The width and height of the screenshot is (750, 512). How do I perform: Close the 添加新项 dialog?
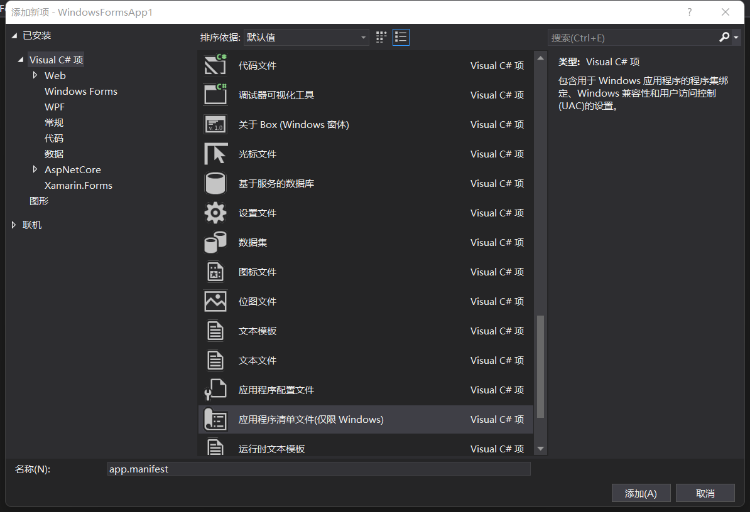tap(726, 12)
